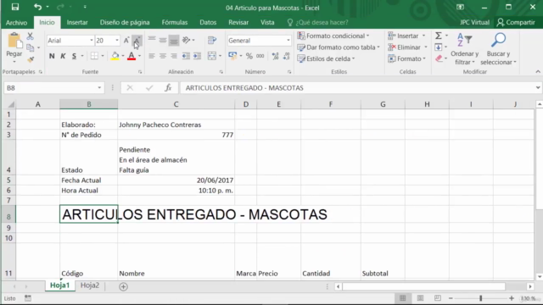Click the Compartir button
The height and width of the screenshot is (305, 543).
(x=516, y=23)
